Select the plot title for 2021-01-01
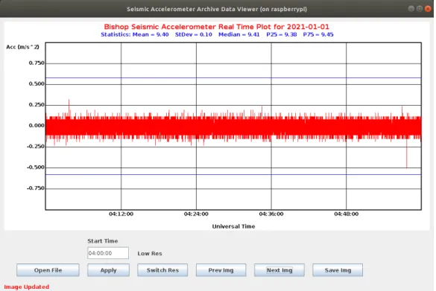The image size is (436, 291). (x=217, y=27)
